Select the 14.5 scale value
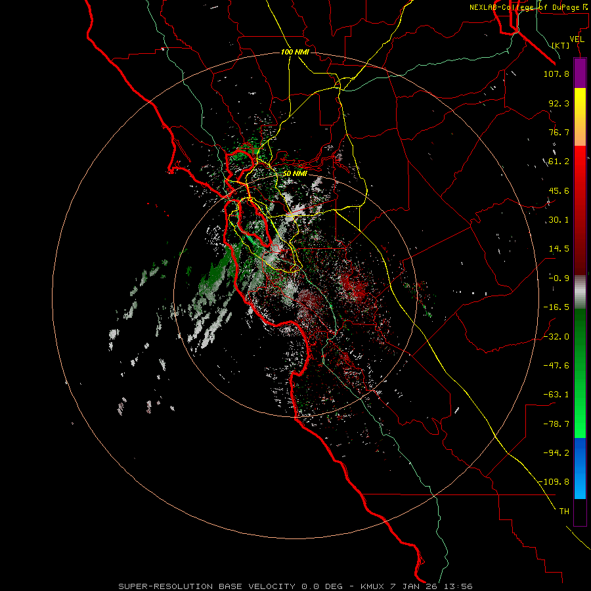This screenshot has width=591, height=591. [559, 249]
